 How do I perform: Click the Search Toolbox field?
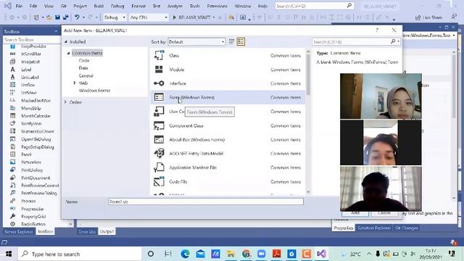32,39
